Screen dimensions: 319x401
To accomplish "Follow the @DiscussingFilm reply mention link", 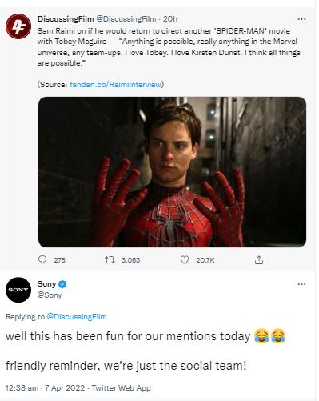I will 77,317.
